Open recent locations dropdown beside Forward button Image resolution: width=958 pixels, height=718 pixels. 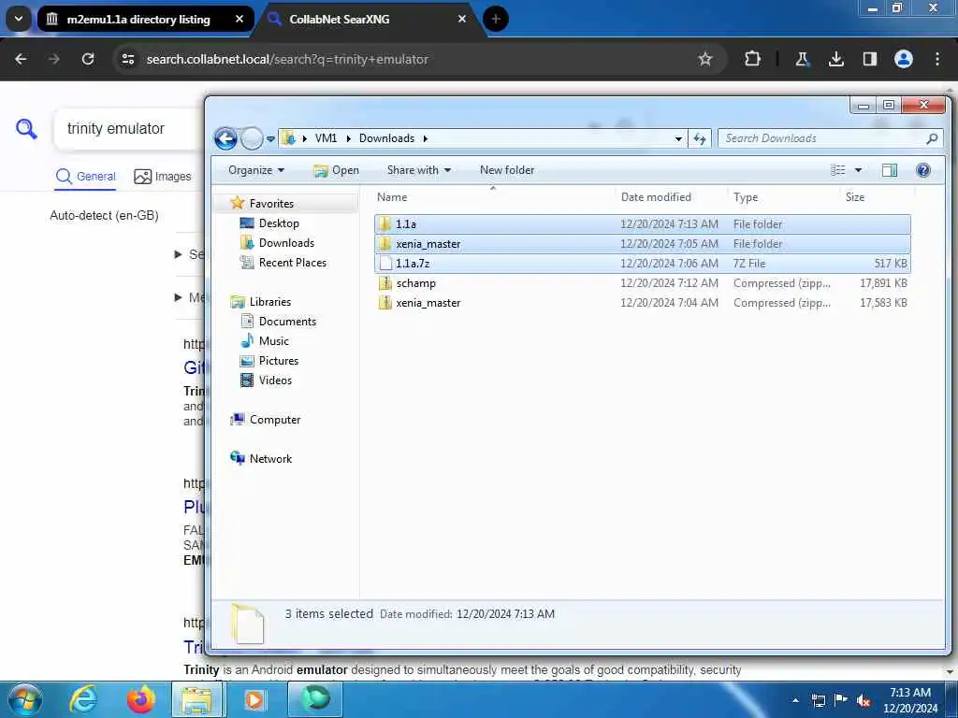(270, 138)
